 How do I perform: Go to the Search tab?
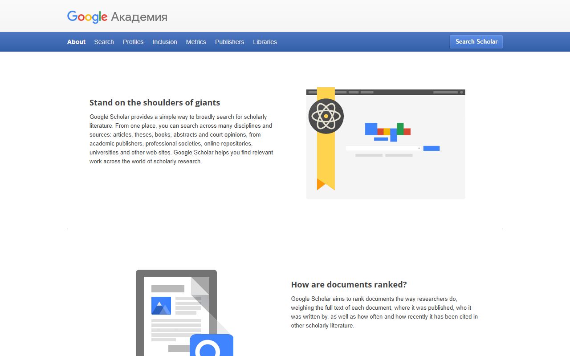click(x=104, y=42)
